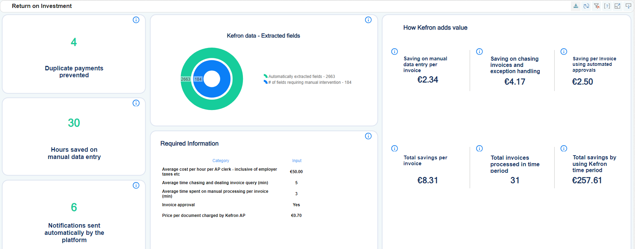Show info for Required Information panel
The height and width of the screenshot is (249, 635).
[368, 136]
